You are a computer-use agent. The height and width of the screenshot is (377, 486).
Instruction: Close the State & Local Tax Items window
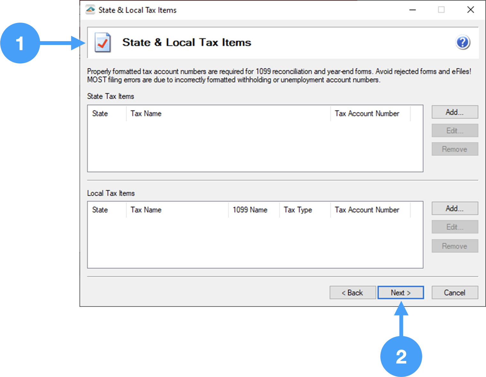(470, 10)
